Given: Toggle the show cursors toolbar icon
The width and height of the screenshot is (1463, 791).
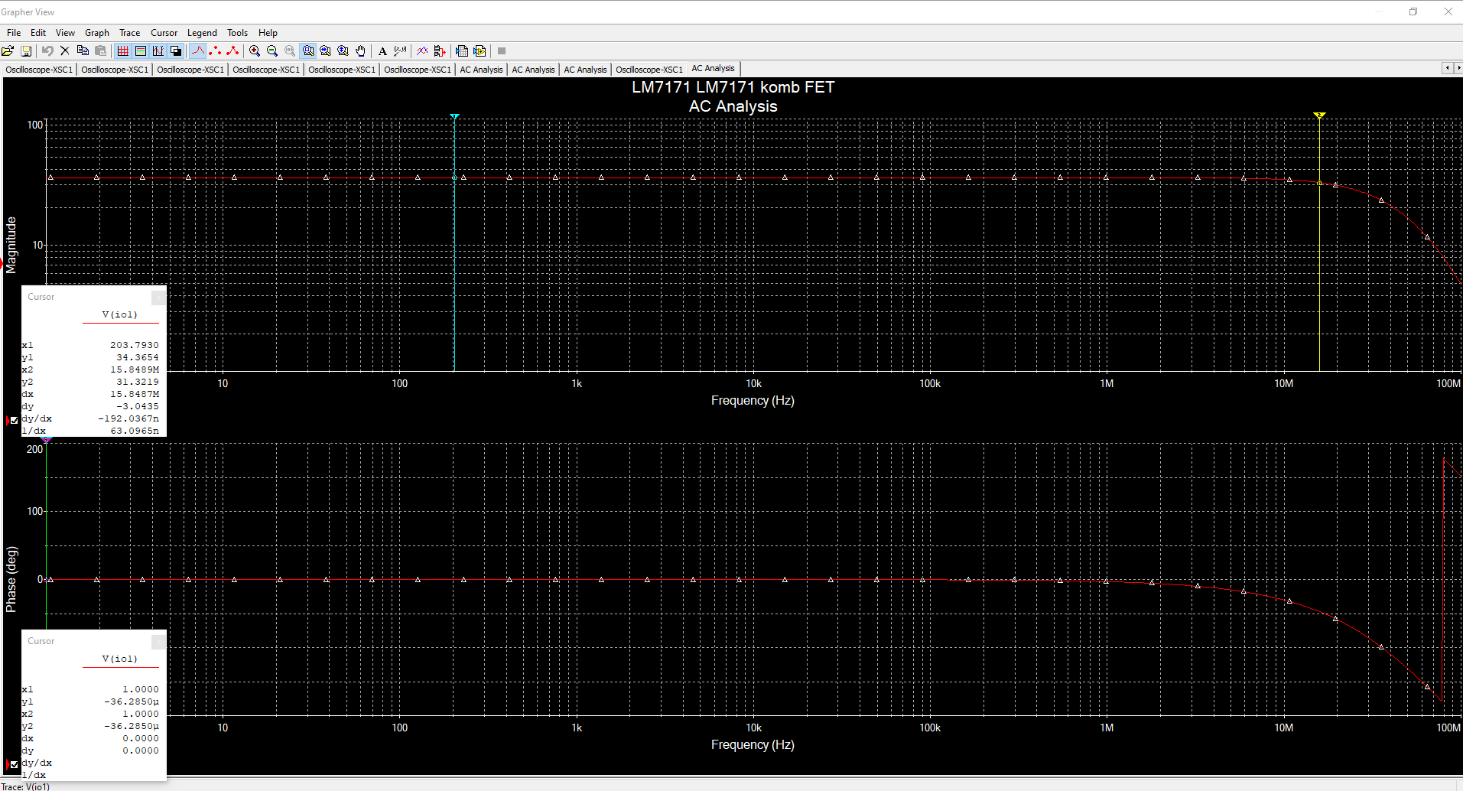Looking at the screenshot, I should 158,51.
